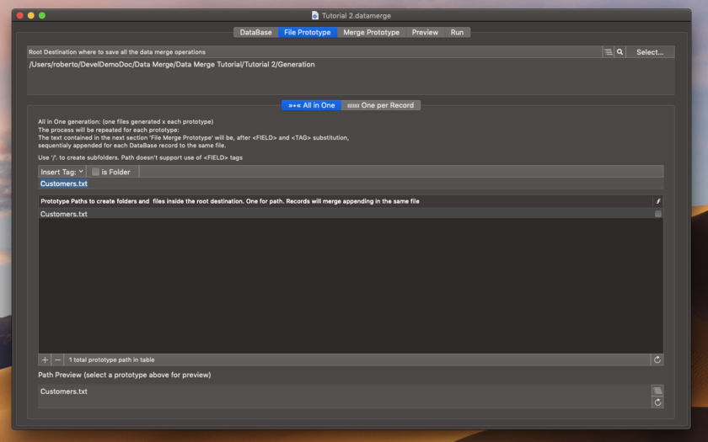This screenshot has height=442, width=708.
Task: Select the 'All in One' generation mode
Action: (311, 105)
